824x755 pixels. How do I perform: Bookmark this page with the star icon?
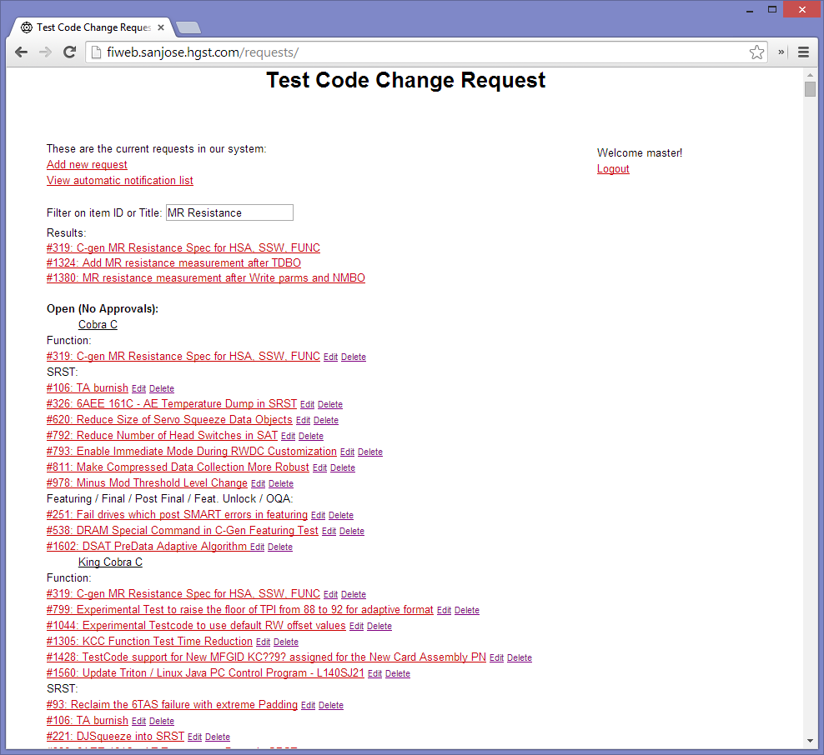[x=756, y=52]
